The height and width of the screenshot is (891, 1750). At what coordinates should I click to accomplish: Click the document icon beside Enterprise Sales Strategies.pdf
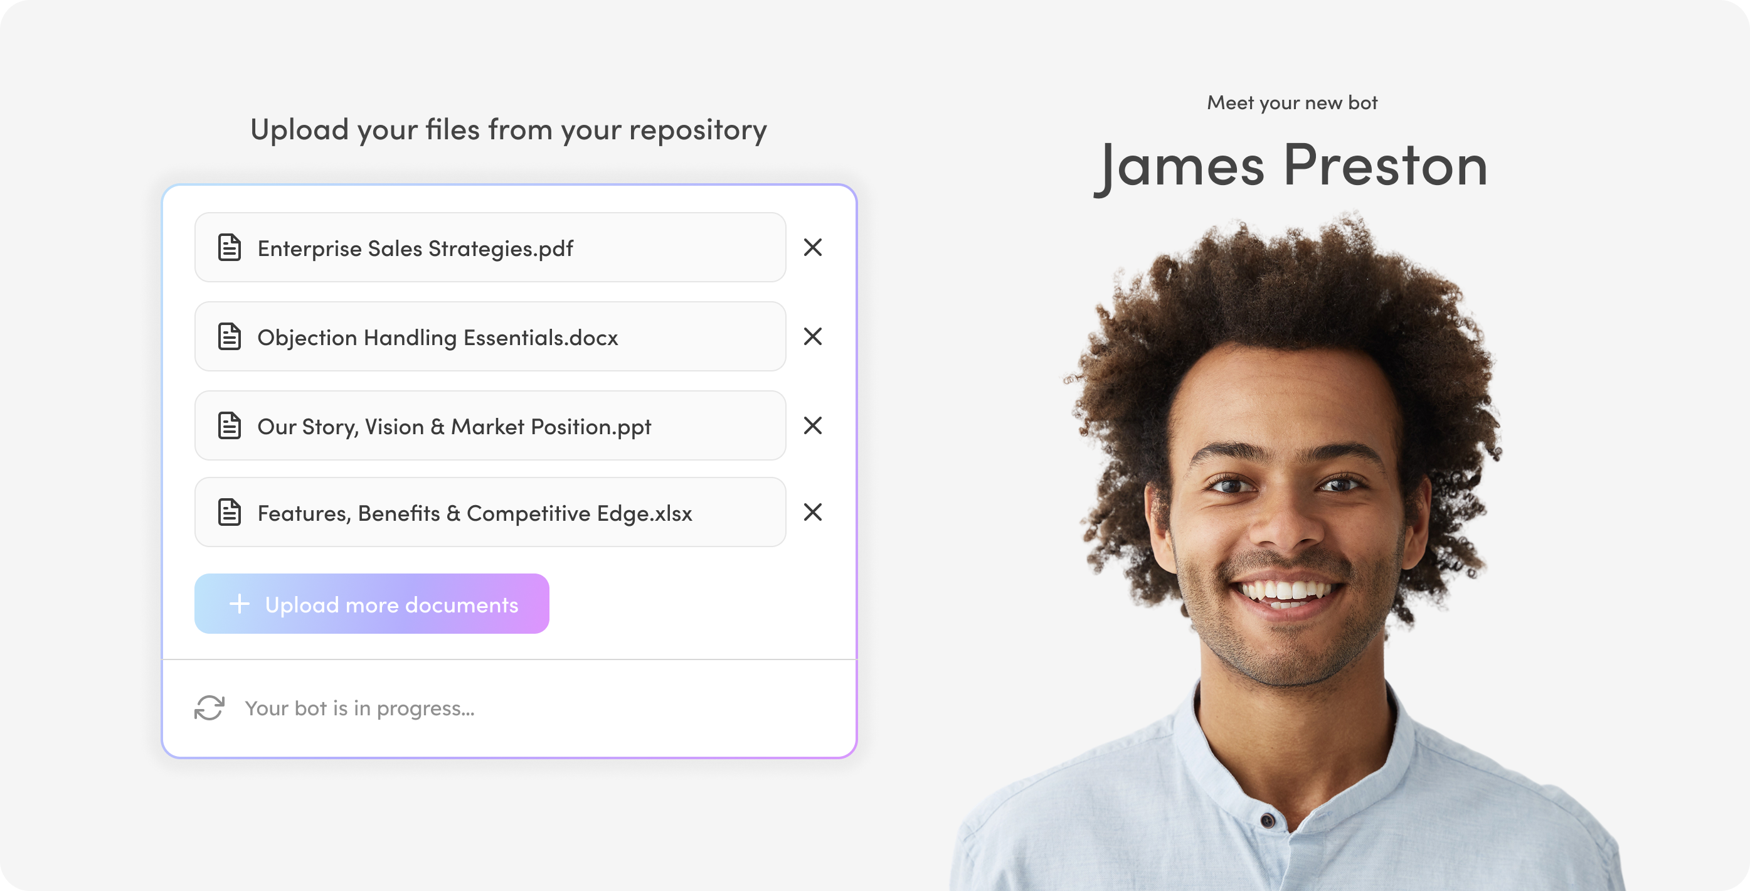pos(230,247)
